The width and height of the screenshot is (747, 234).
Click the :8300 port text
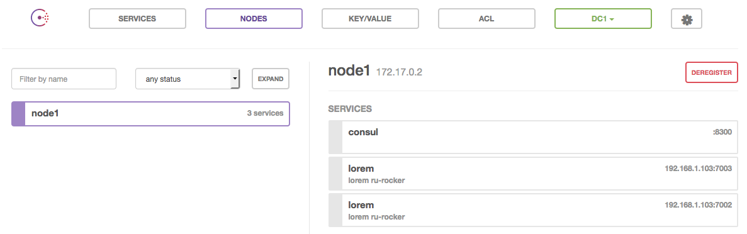click(722, 132)
